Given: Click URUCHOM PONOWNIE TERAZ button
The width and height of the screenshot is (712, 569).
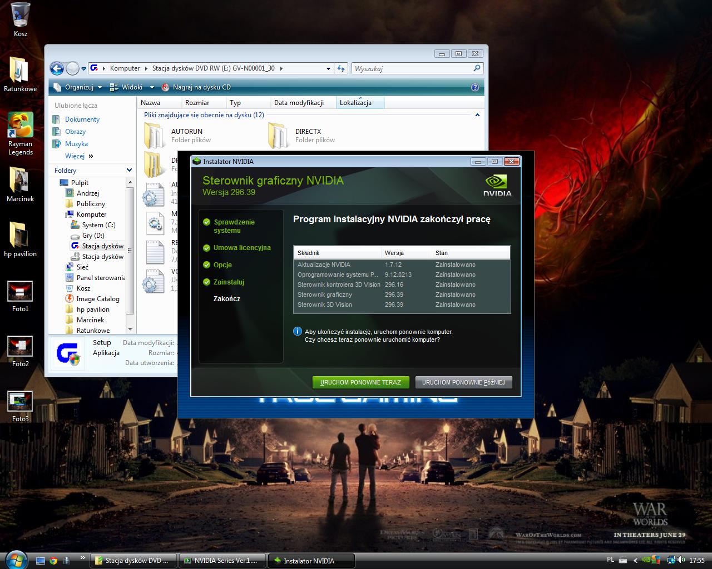Looking at the screenshot, I should point(360,382).
